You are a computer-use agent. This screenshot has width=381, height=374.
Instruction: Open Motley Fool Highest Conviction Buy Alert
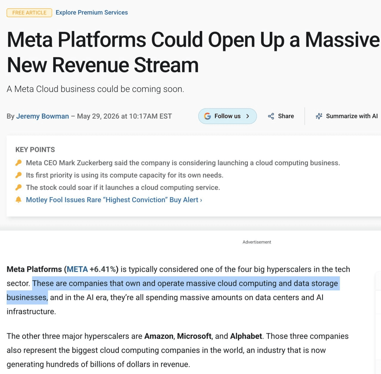pos(114,200)
